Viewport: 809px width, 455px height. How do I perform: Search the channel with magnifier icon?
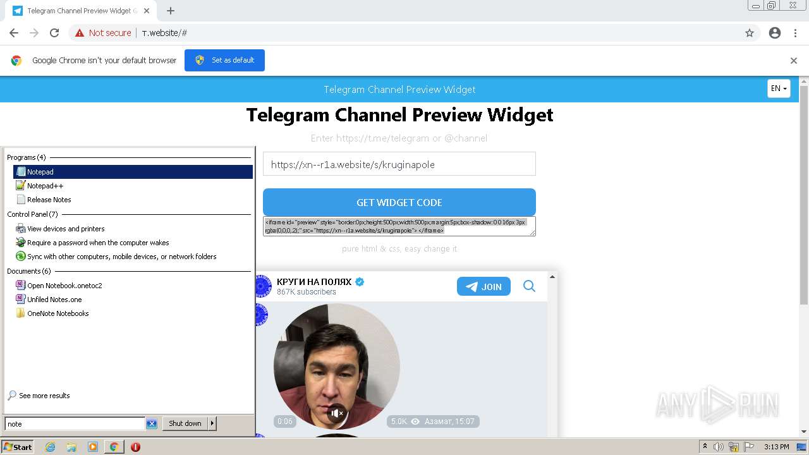click(x=529, y=286)
